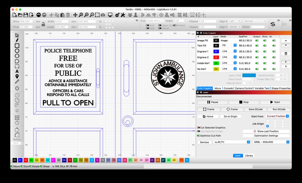Select the Create Text tool

click(17, 71)
